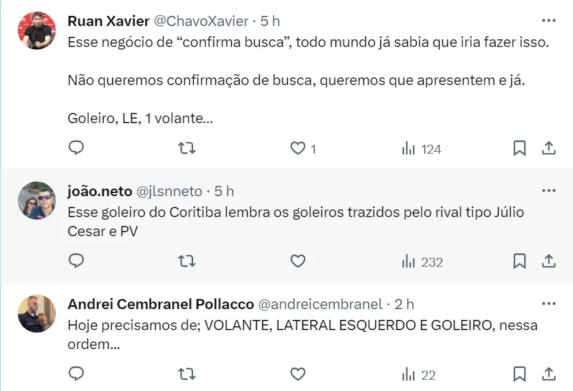Screen dimensions: 573x391
Task: View analytics showing 232 views
Action: click(x=422, y=262)
